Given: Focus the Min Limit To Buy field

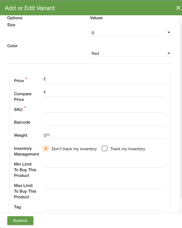Looking at the screenshot, I should (x=105, y=164).
